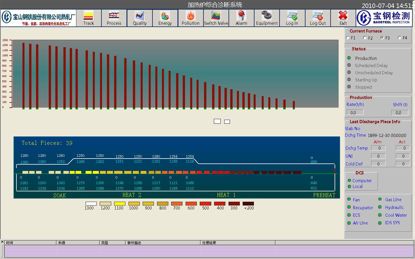Click the Gas Line status light
The height and width of the screenshot is (259, 415).
click(x=380, y=199)
